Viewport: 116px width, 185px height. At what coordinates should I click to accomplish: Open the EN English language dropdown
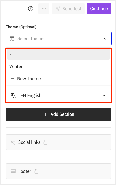pyautogui.click(x=59, y=95)
